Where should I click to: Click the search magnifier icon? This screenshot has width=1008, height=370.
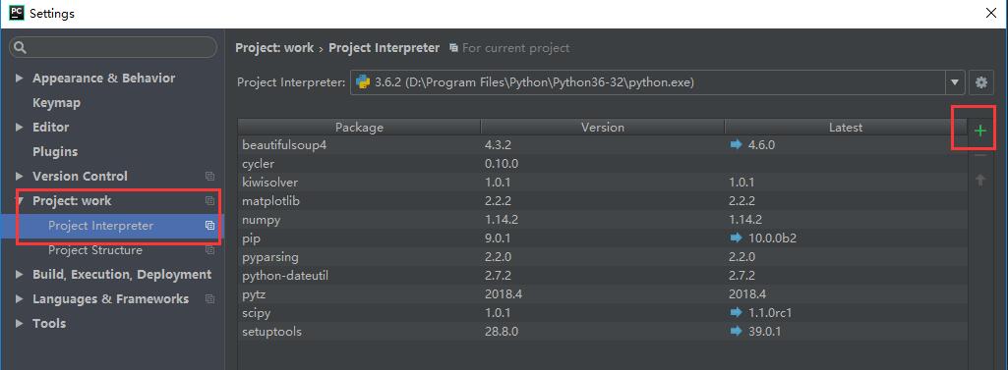click(x=20, y=47)
